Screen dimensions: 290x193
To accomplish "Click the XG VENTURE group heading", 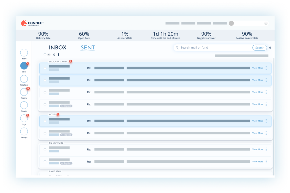I will click(x=56, y=143).
